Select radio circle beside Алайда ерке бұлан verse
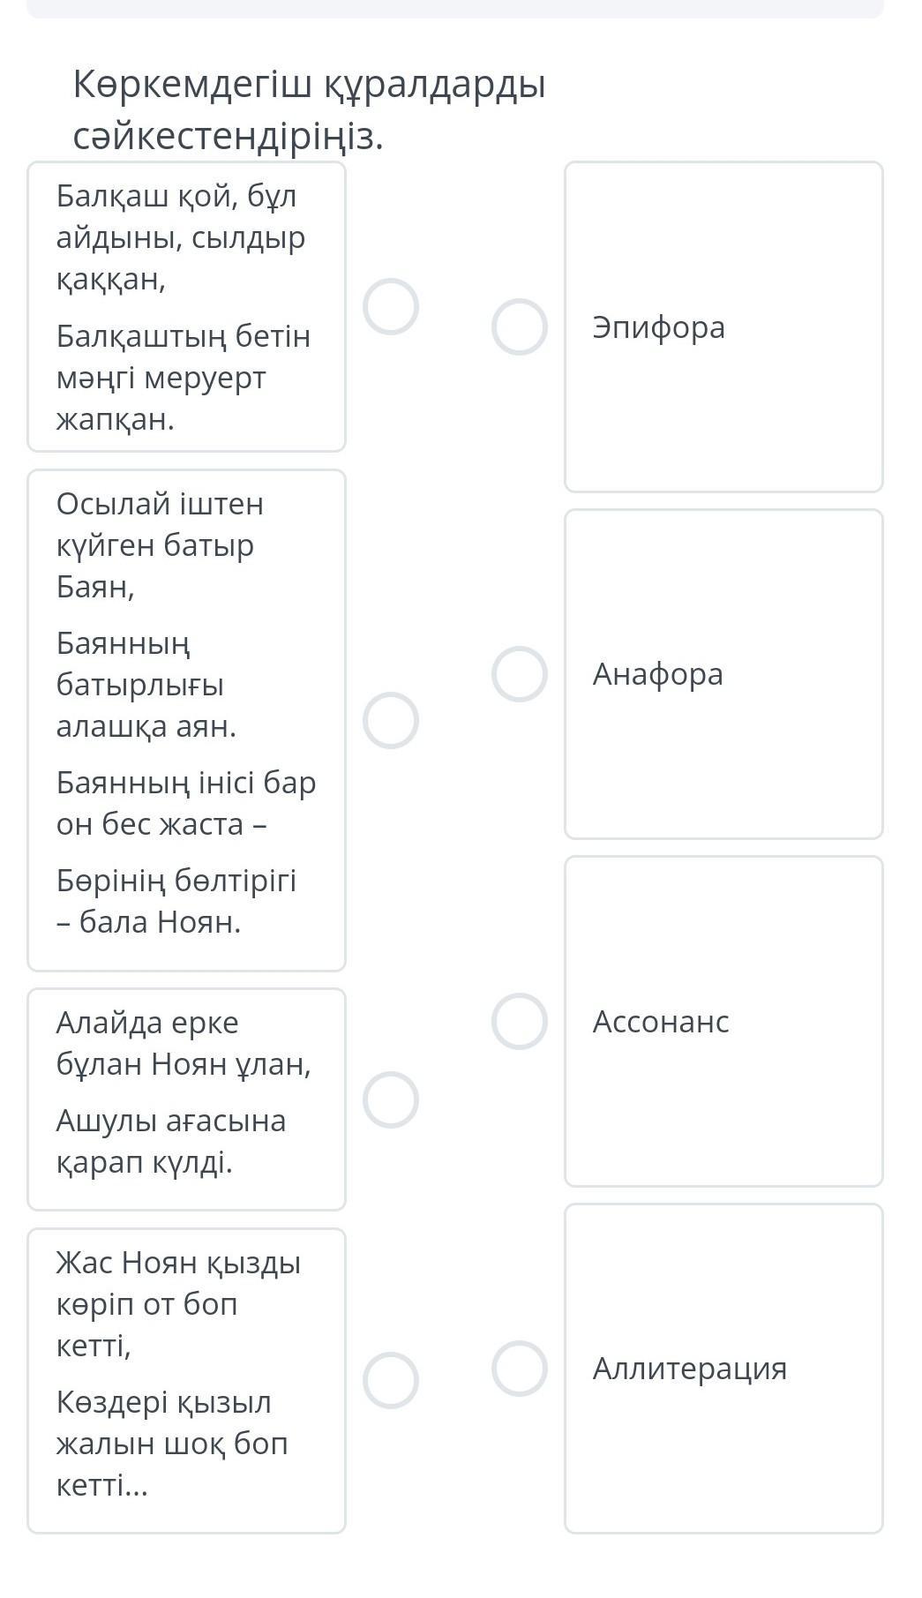The height and width of the screenshot is (1598, 922). [391, 1099]
